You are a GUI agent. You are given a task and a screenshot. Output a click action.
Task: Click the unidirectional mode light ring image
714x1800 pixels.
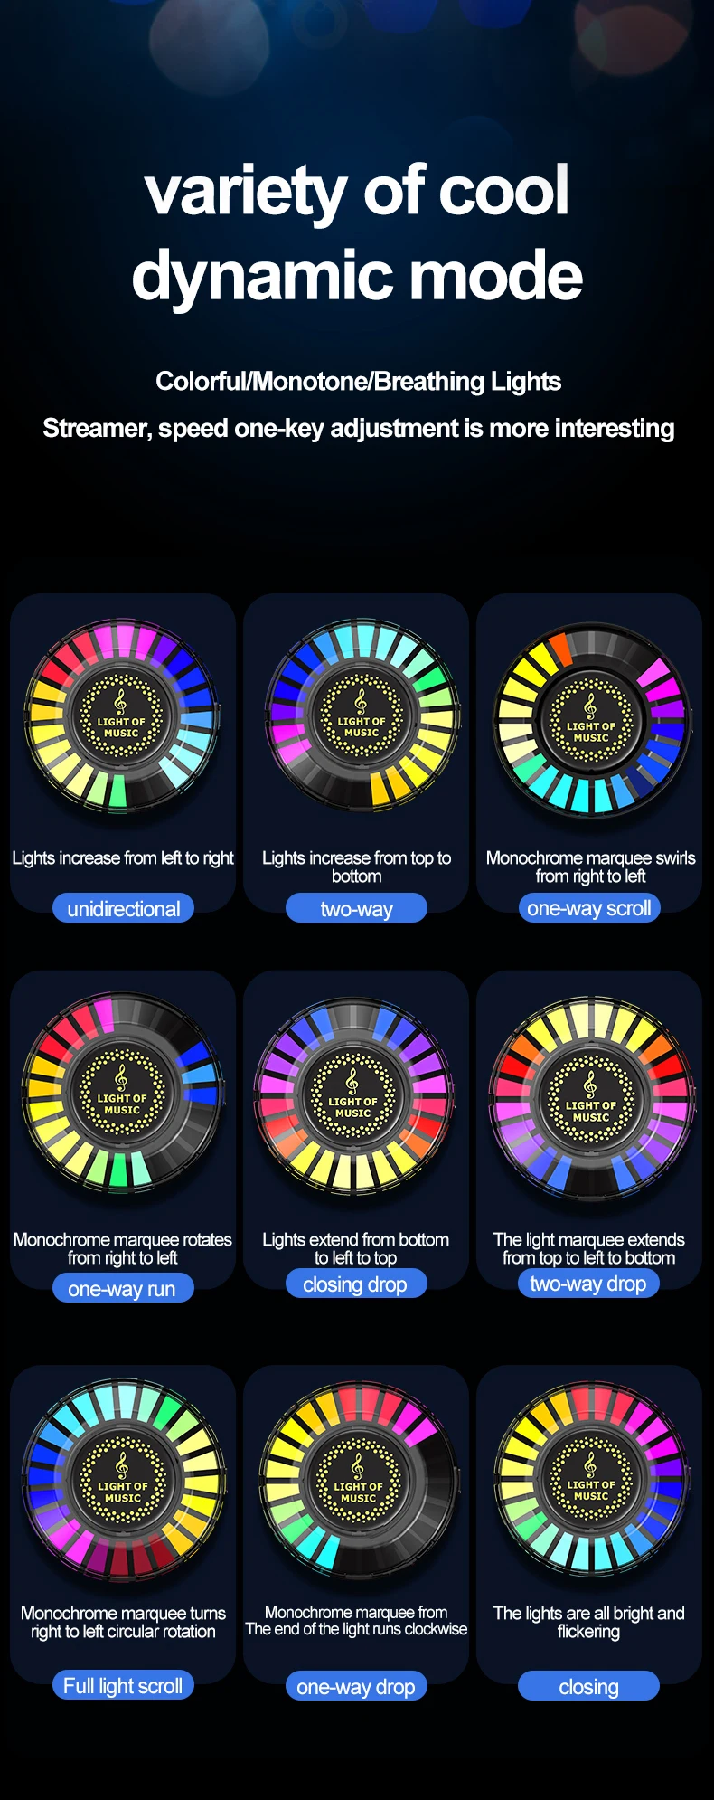[121, 715]
